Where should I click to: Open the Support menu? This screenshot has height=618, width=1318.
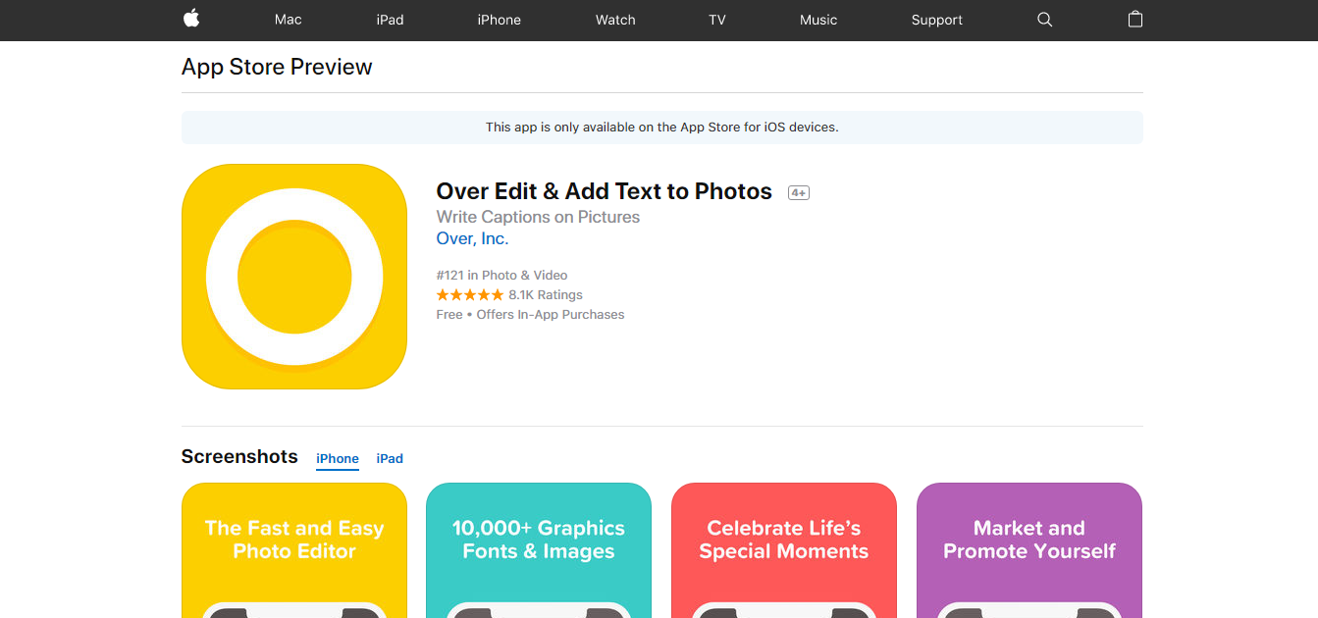coord(937,20)
